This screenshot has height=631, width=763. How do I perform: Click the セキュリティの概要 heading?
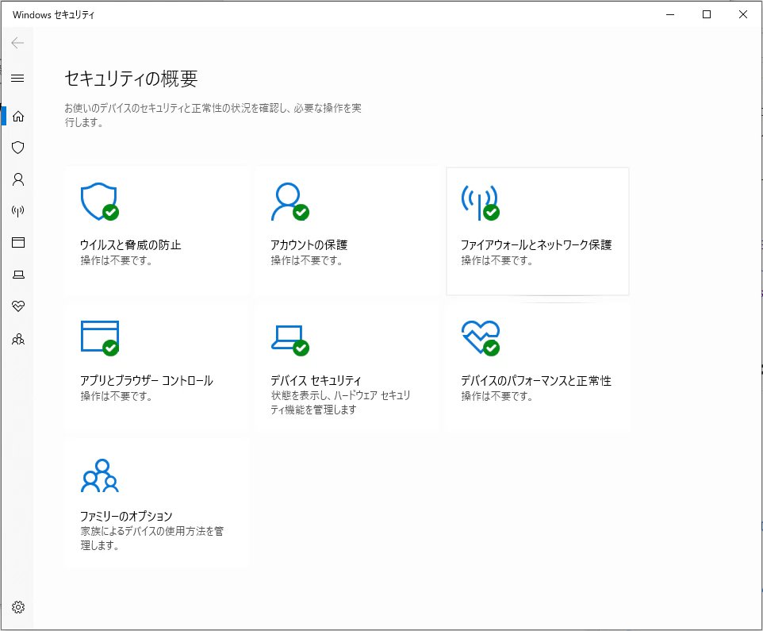132,79
